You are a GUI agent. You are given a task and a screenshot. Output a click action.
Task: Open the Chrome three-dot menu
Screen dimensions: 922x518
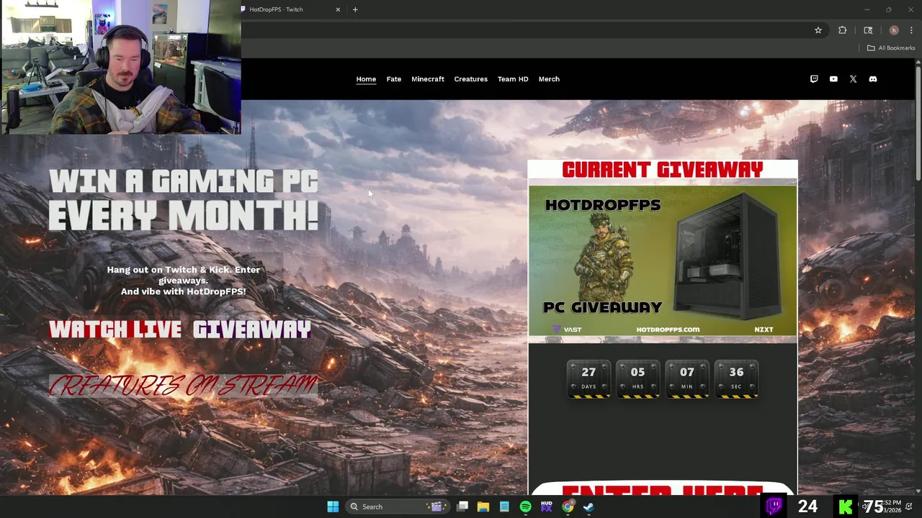pos(911,30)
